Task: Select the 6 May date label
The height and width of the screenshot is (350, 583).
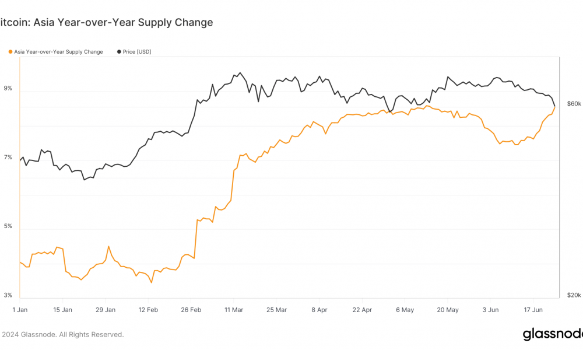Action: click(405, 310)
